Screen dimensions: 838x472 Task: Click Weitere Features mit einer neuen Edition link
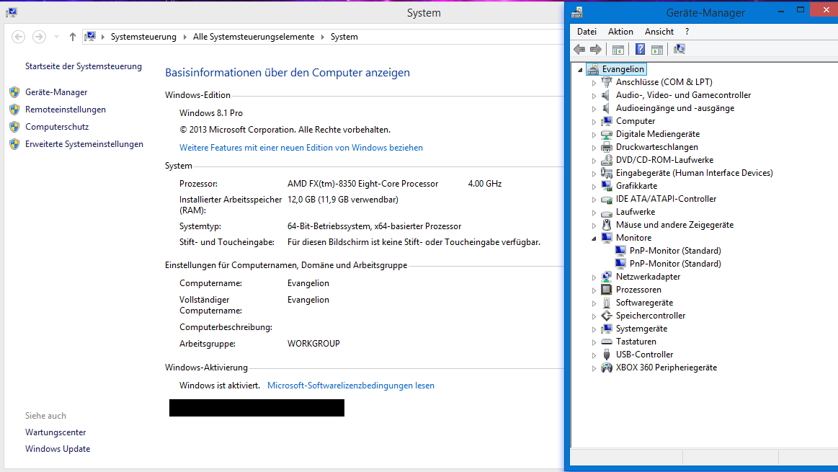[x=301, y=148]
